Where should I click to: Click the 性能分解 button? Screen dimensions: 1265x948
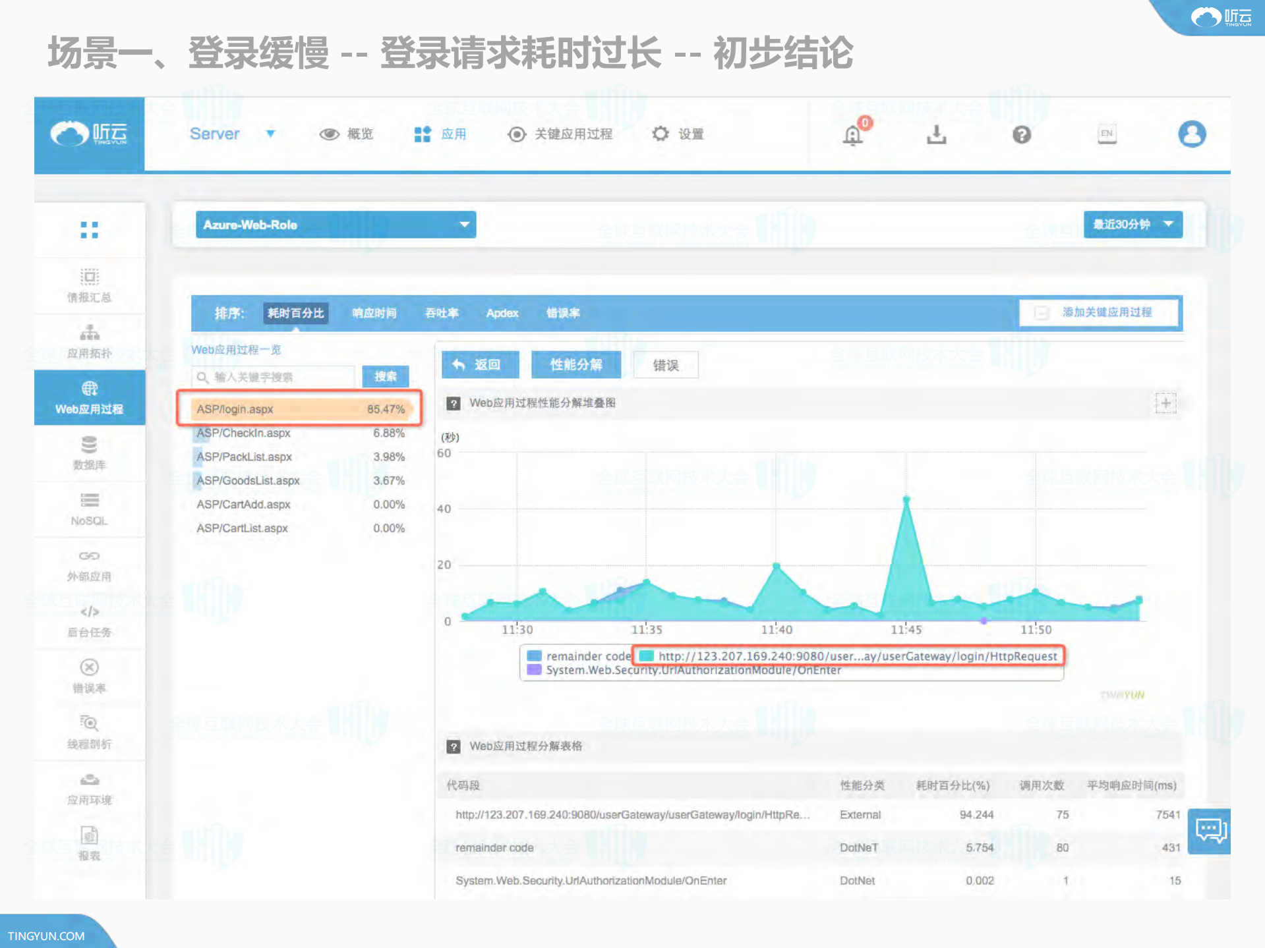point(575,364)
